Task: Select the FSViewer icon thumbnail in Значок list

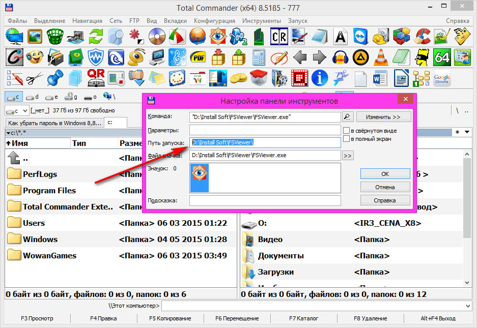Action: [x=199, y=178]
